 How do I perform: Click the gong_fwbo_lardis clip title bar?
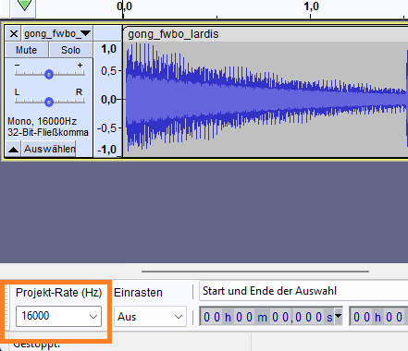tap(266, 34)
